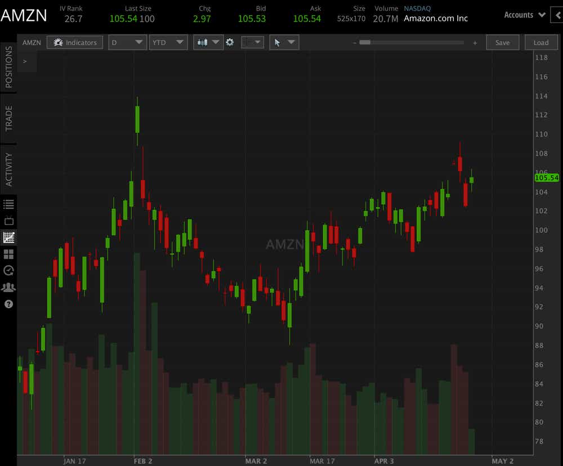Click the Load button
Viewport: 563px width, 466px height.
pos(540,42)
